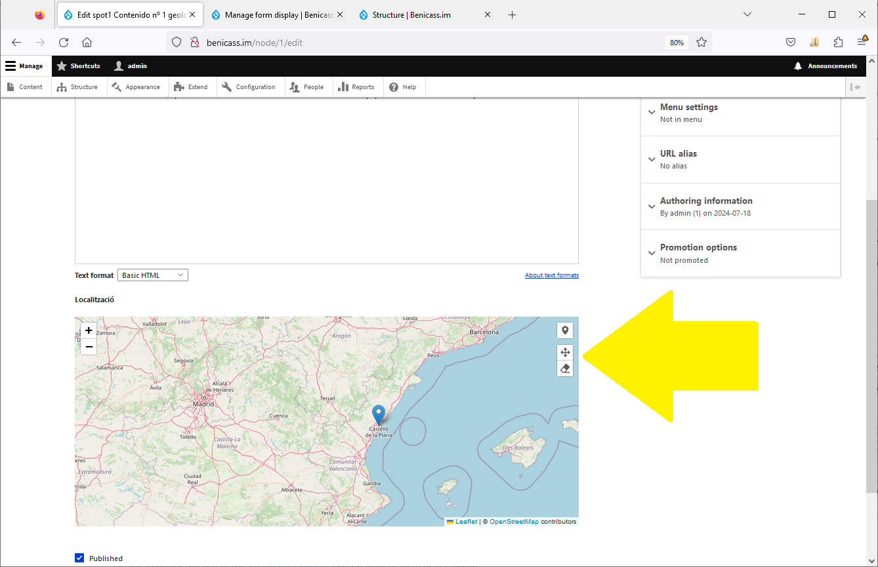Screen dimensions: 878x567
Task: Open the Text format dropdown
Action: click(x=153, y=275)
